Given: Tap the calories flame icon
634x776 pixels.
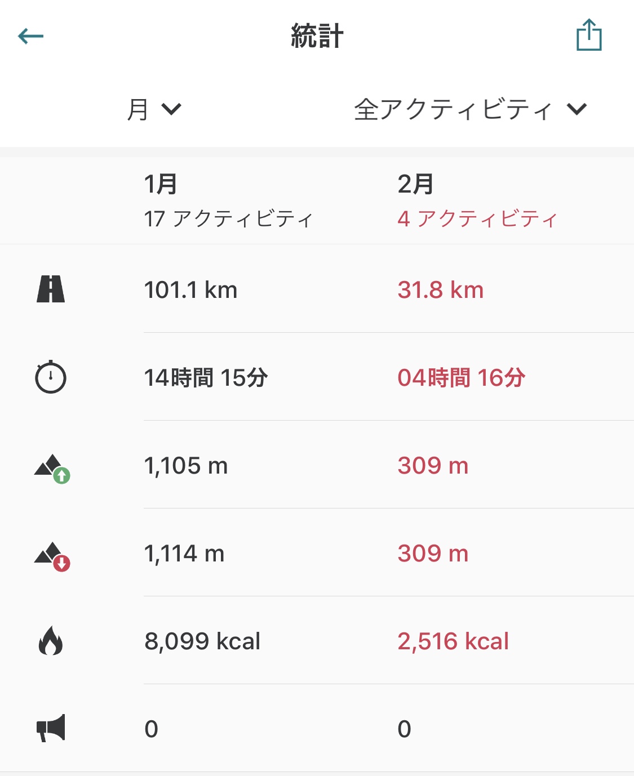Looking at the screenshot, I should (51, 641).
